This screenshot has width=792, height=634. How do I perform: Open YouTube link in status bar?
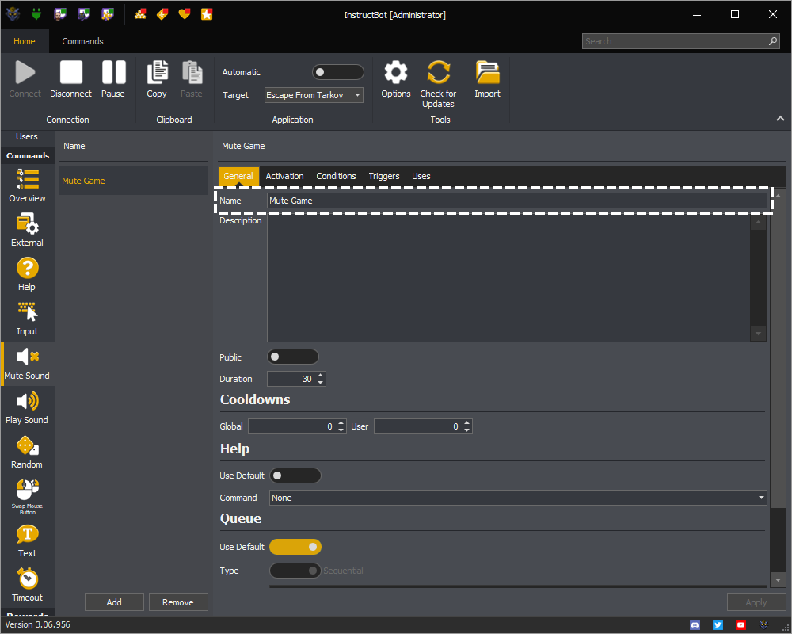tap(741, 625)
